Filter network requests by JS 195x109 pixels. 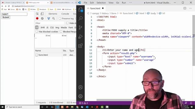[x=48, y=28]
